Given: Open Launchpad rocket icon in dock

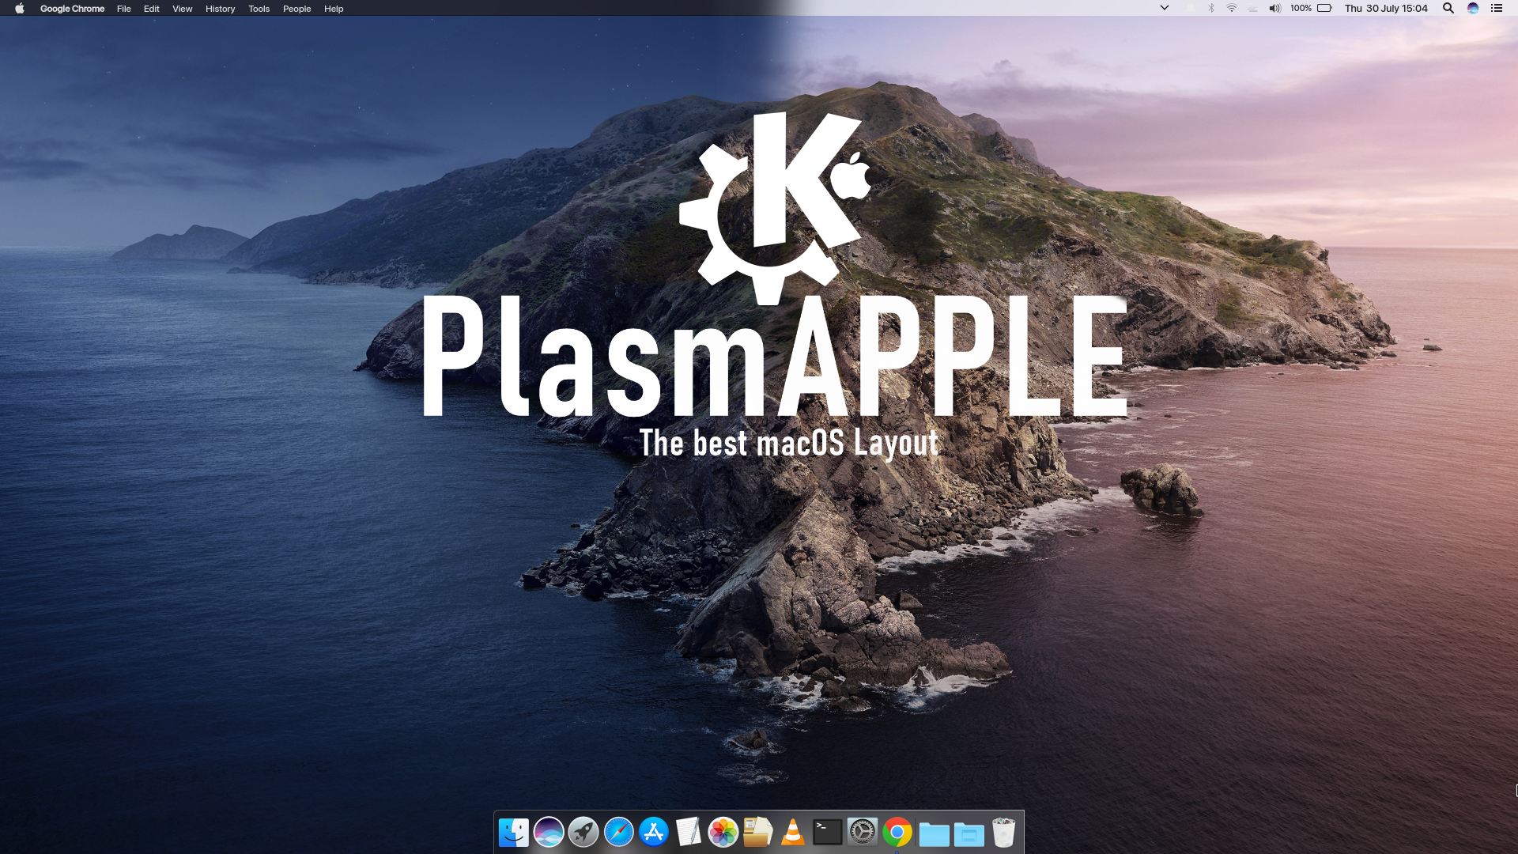Looking at the screenshot, I should point(583,832).
